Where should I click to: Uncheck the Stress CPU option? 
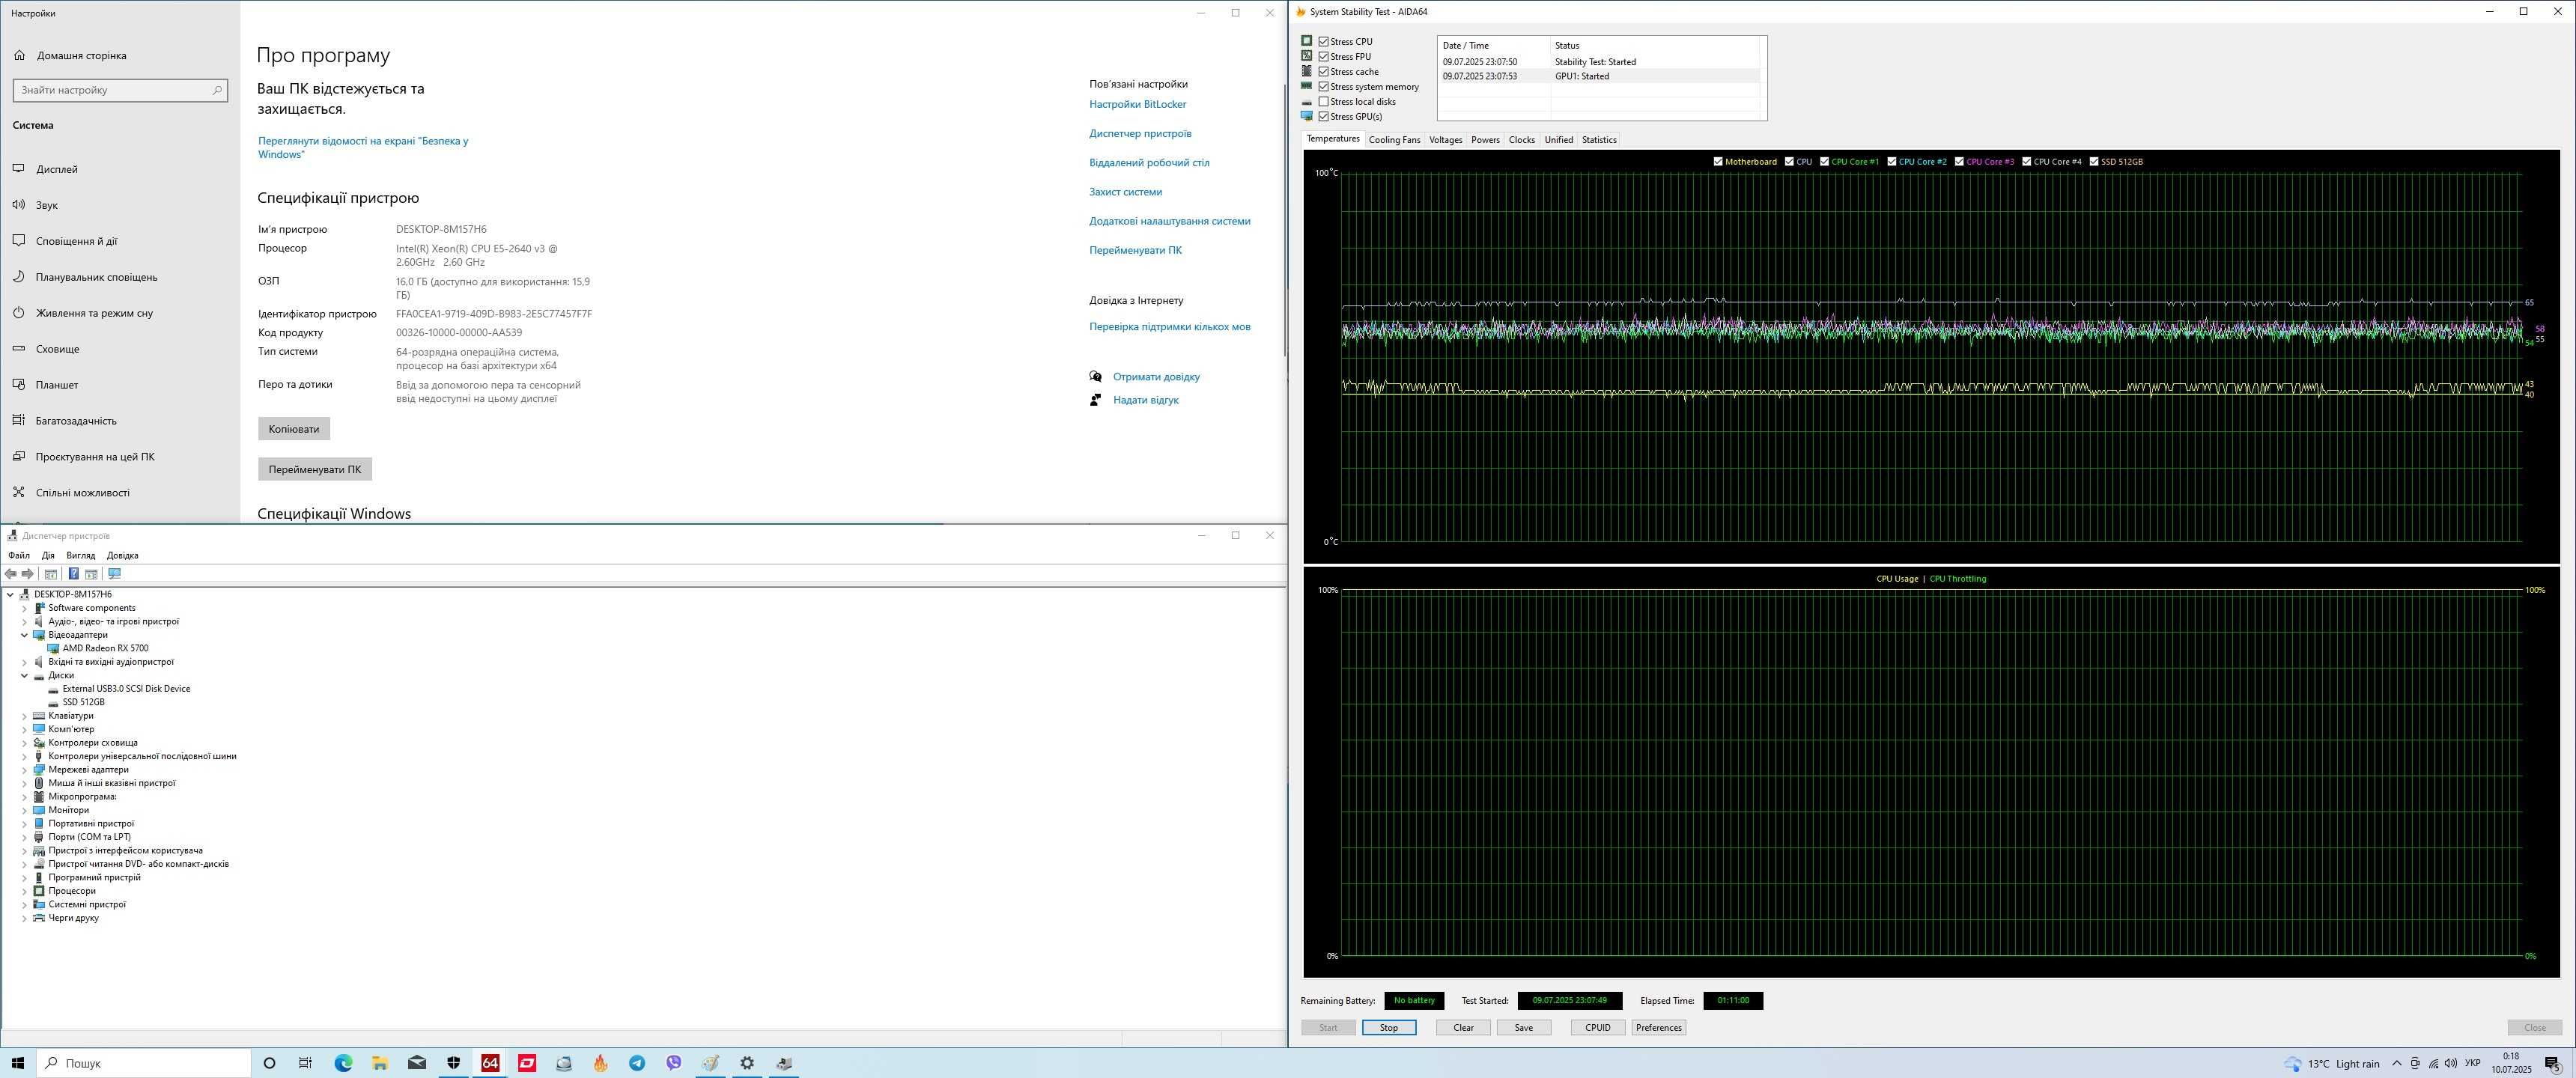coord(1324,42)
